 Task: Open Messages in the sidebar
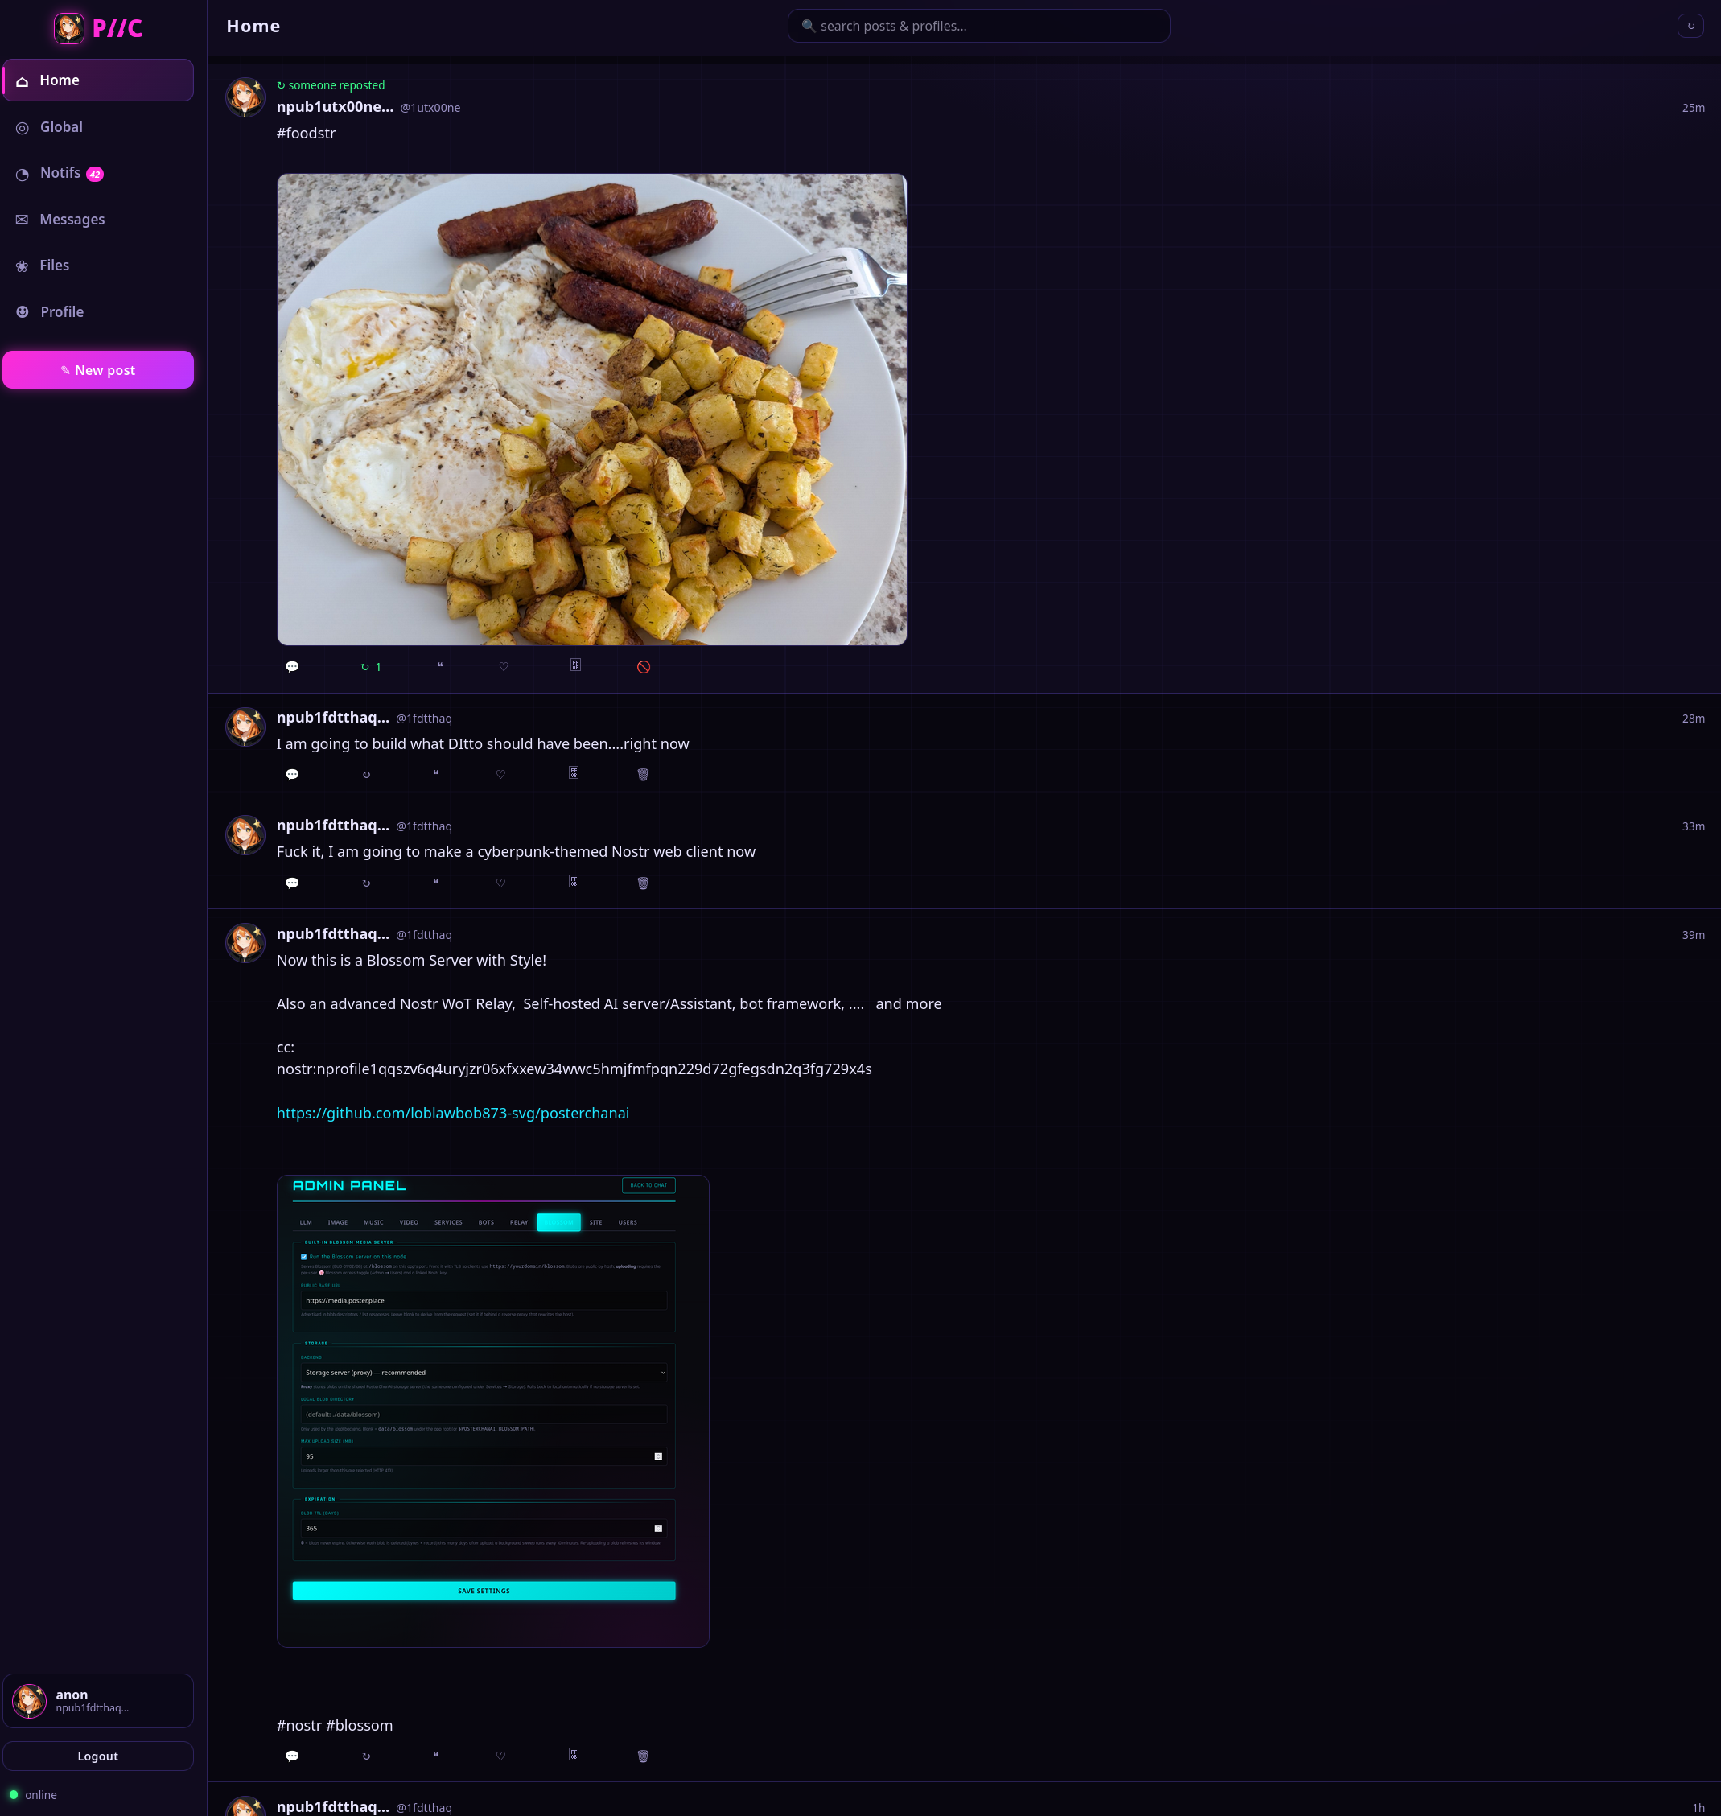click(98, 219)
